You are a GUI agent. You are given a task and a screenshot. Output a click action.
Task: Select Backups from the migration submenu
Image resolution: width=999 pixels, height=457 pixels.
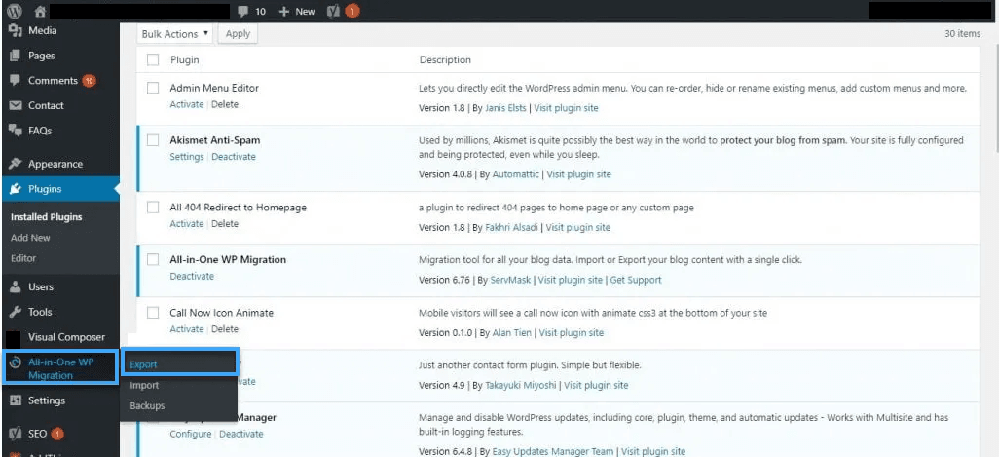[x=147, y=405]
